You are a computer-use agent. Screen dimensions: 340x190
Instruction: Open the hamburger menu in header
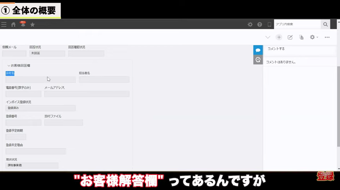pyautogui.click(x=4, y=24)
